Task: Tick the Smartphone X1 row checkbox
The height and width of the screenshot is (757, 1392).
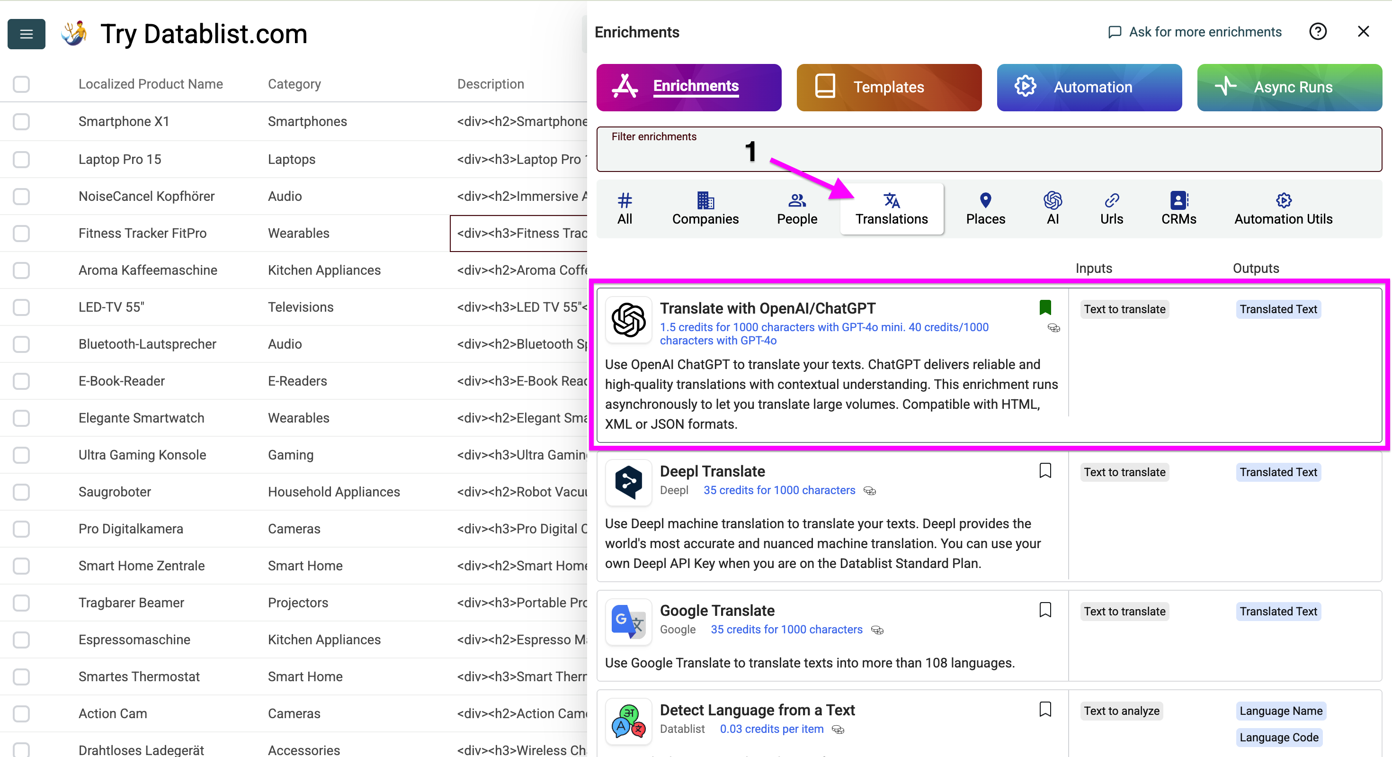Action: point(21,122)
